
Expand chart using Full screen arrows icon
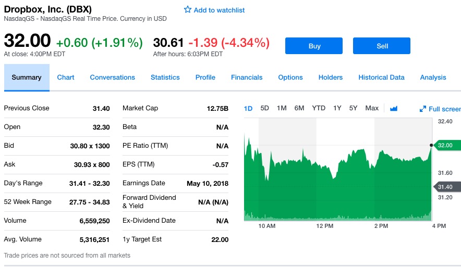click(x=423, y=109)
